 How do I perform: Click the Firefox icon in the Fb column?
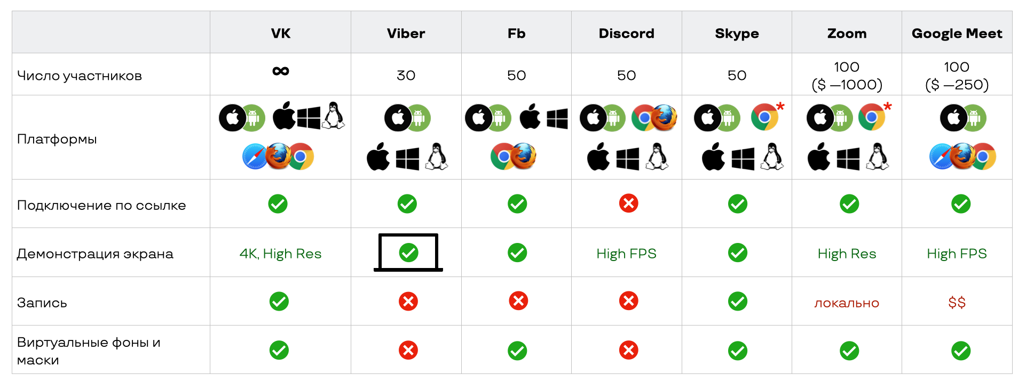click(x=525, y=156)
